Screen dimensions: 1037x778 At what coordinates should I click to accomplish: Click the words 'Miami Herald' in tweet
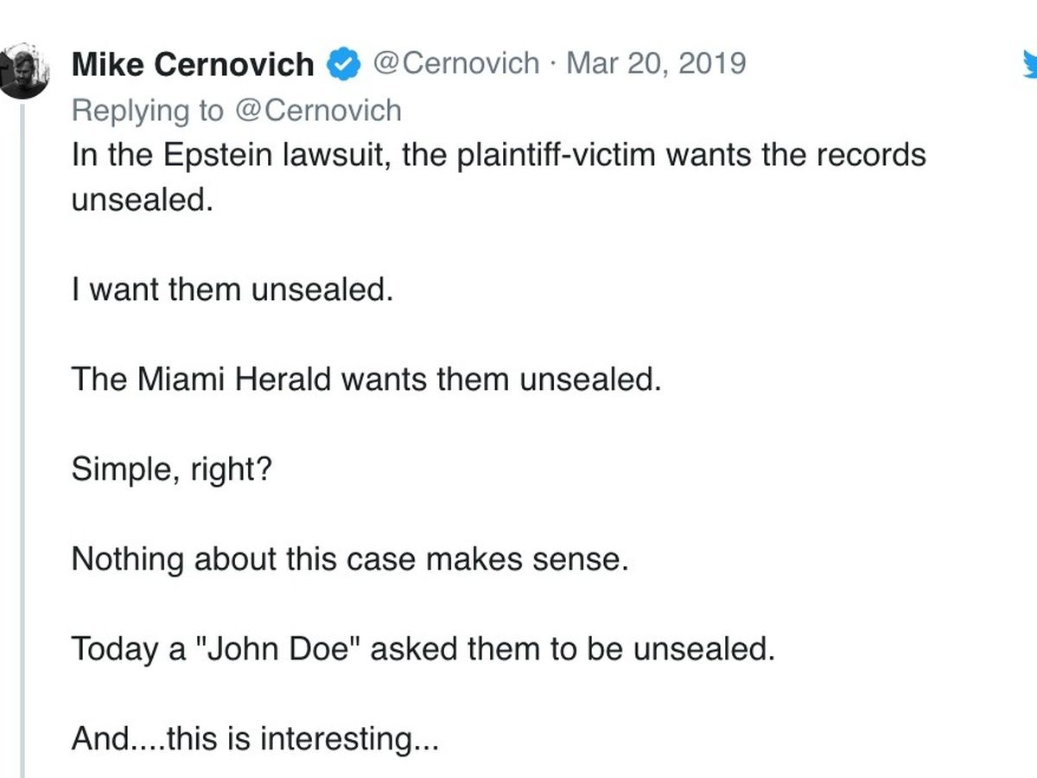coord(232,379)
